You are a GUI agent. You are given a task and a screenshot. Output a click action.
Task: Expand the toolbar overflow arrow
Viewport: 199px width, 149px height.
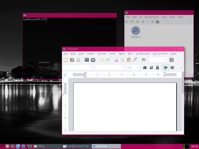[x=181, y=68]
